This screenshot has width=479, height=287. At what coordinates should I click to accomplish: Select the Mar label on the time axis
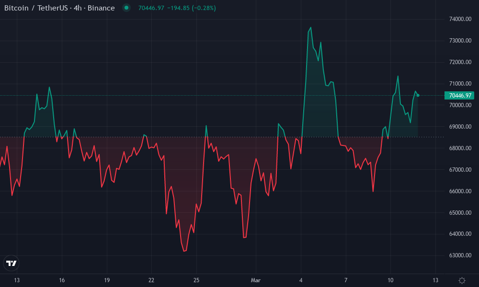pyautogui.click(x=256, y=280)
